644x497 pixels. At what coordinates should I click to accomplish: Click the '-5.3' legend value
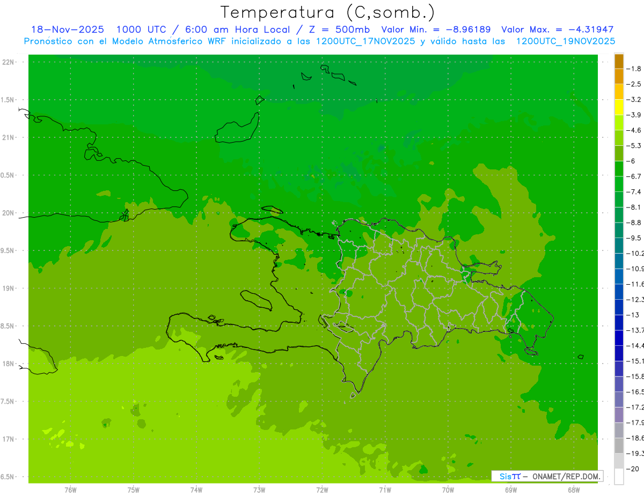coord(634,145)
